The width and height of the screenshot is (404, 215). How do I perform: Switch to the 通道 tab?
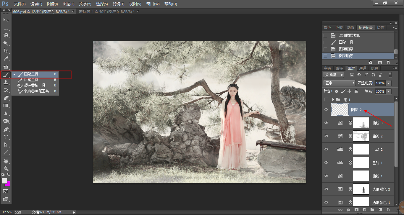[363, 68]
